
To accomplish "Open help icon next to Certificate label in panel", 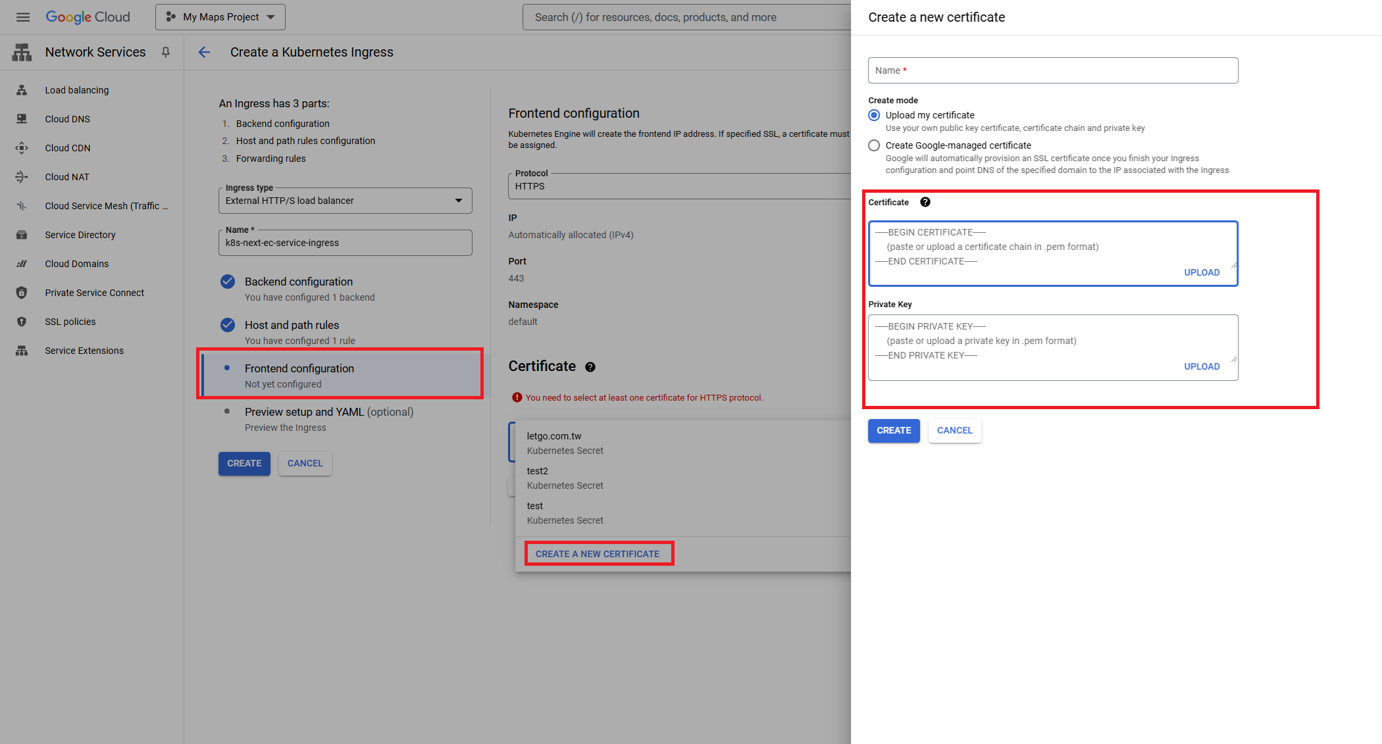I will [925, 202].
